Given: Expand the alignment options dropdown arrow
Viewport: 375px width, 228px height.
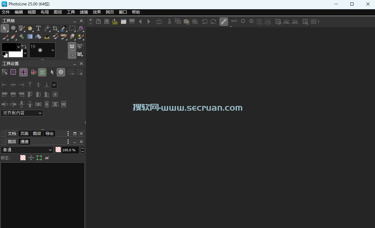Looking at the screenshot, I should coord(54,85).
